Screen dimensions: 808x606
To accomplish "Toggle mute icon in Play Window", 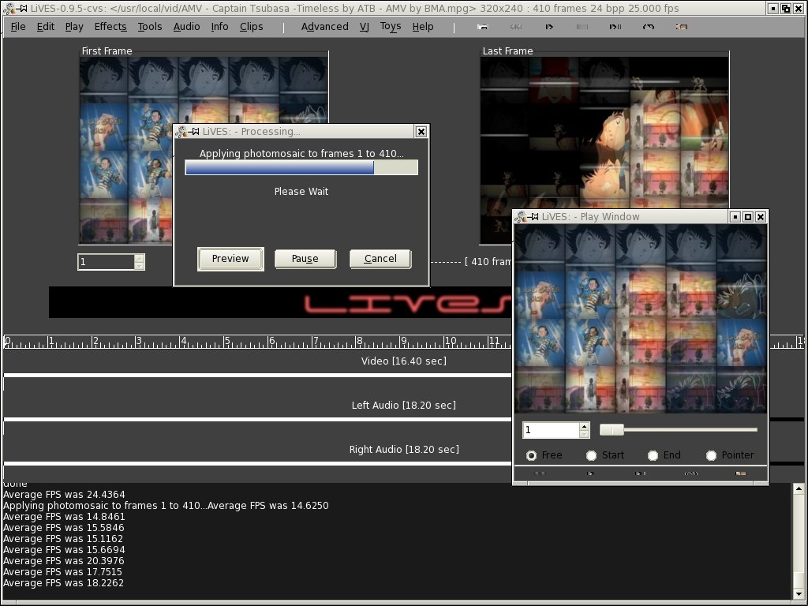I will point(741,473).
